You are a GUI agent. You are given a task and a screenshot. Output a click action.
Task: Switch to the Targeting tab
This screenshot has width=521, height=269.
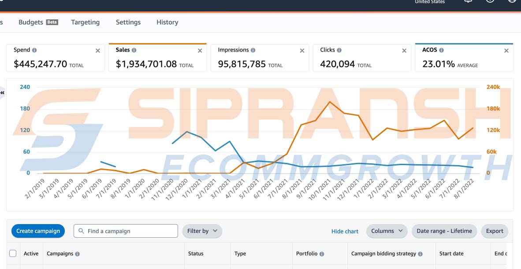(85, 22)
